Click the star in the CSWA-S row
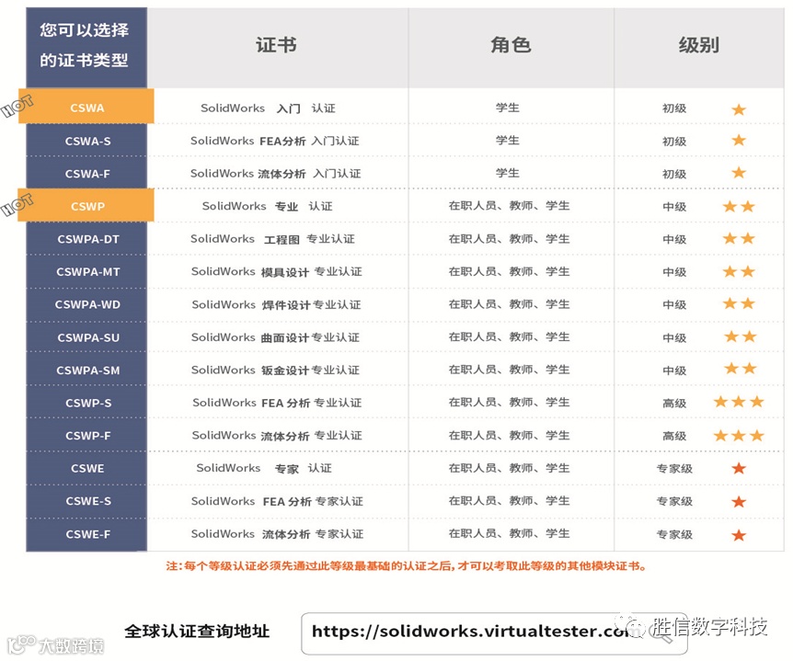Image resolution: width=793 pixels, height=661 pixels. point(739,140)
